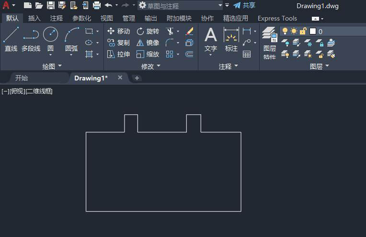
Task: Click the Open file folder icon
Action: coord(39,5)
